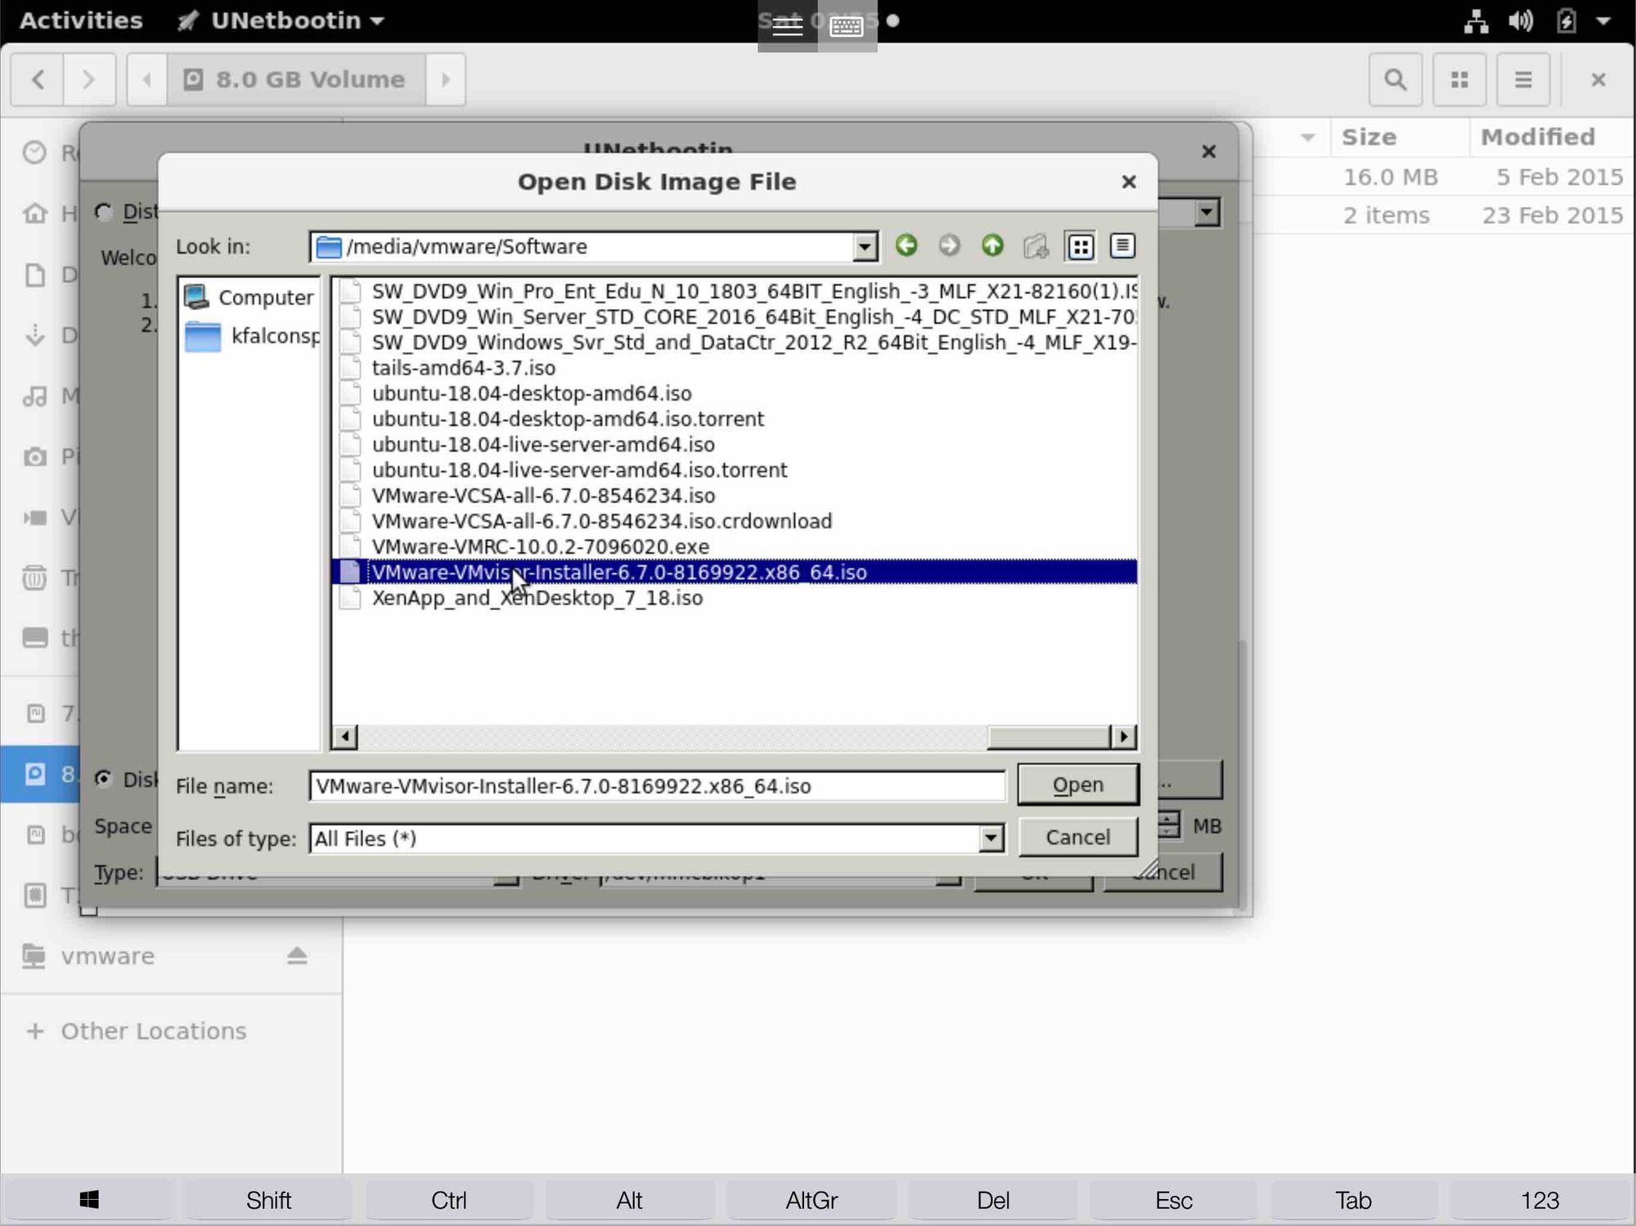The height and width of the screenshot is (1226, 1636).
Task: Click the on-screen keyboard icon in top bar
Action: [x=847, y=26]
